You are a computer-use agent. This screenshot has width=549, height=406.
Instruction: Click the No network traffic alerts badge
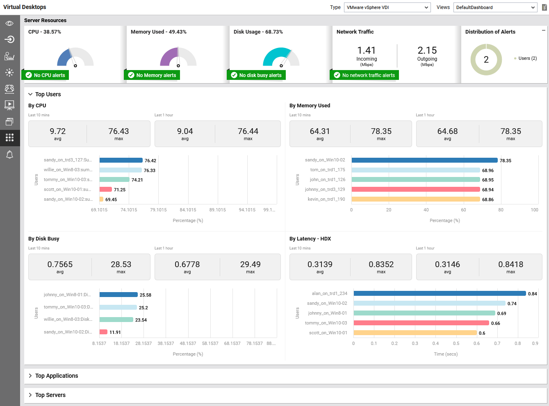[364, 75]
